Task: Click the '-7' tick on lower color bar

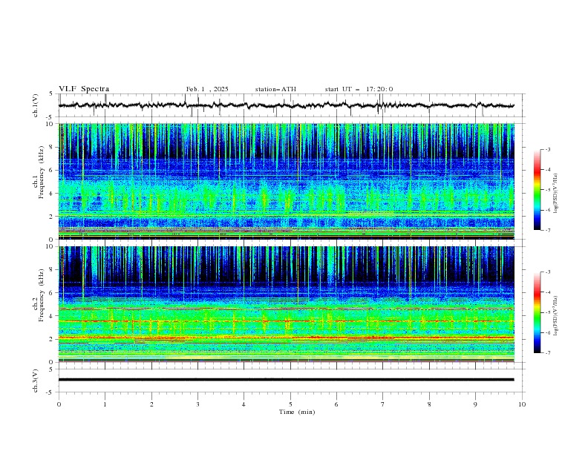Action: coord(547,353)
